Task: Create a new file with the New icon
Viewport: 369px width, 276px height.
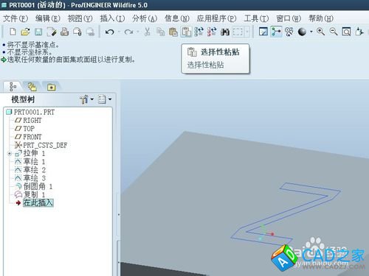Action: click(13, 32)
